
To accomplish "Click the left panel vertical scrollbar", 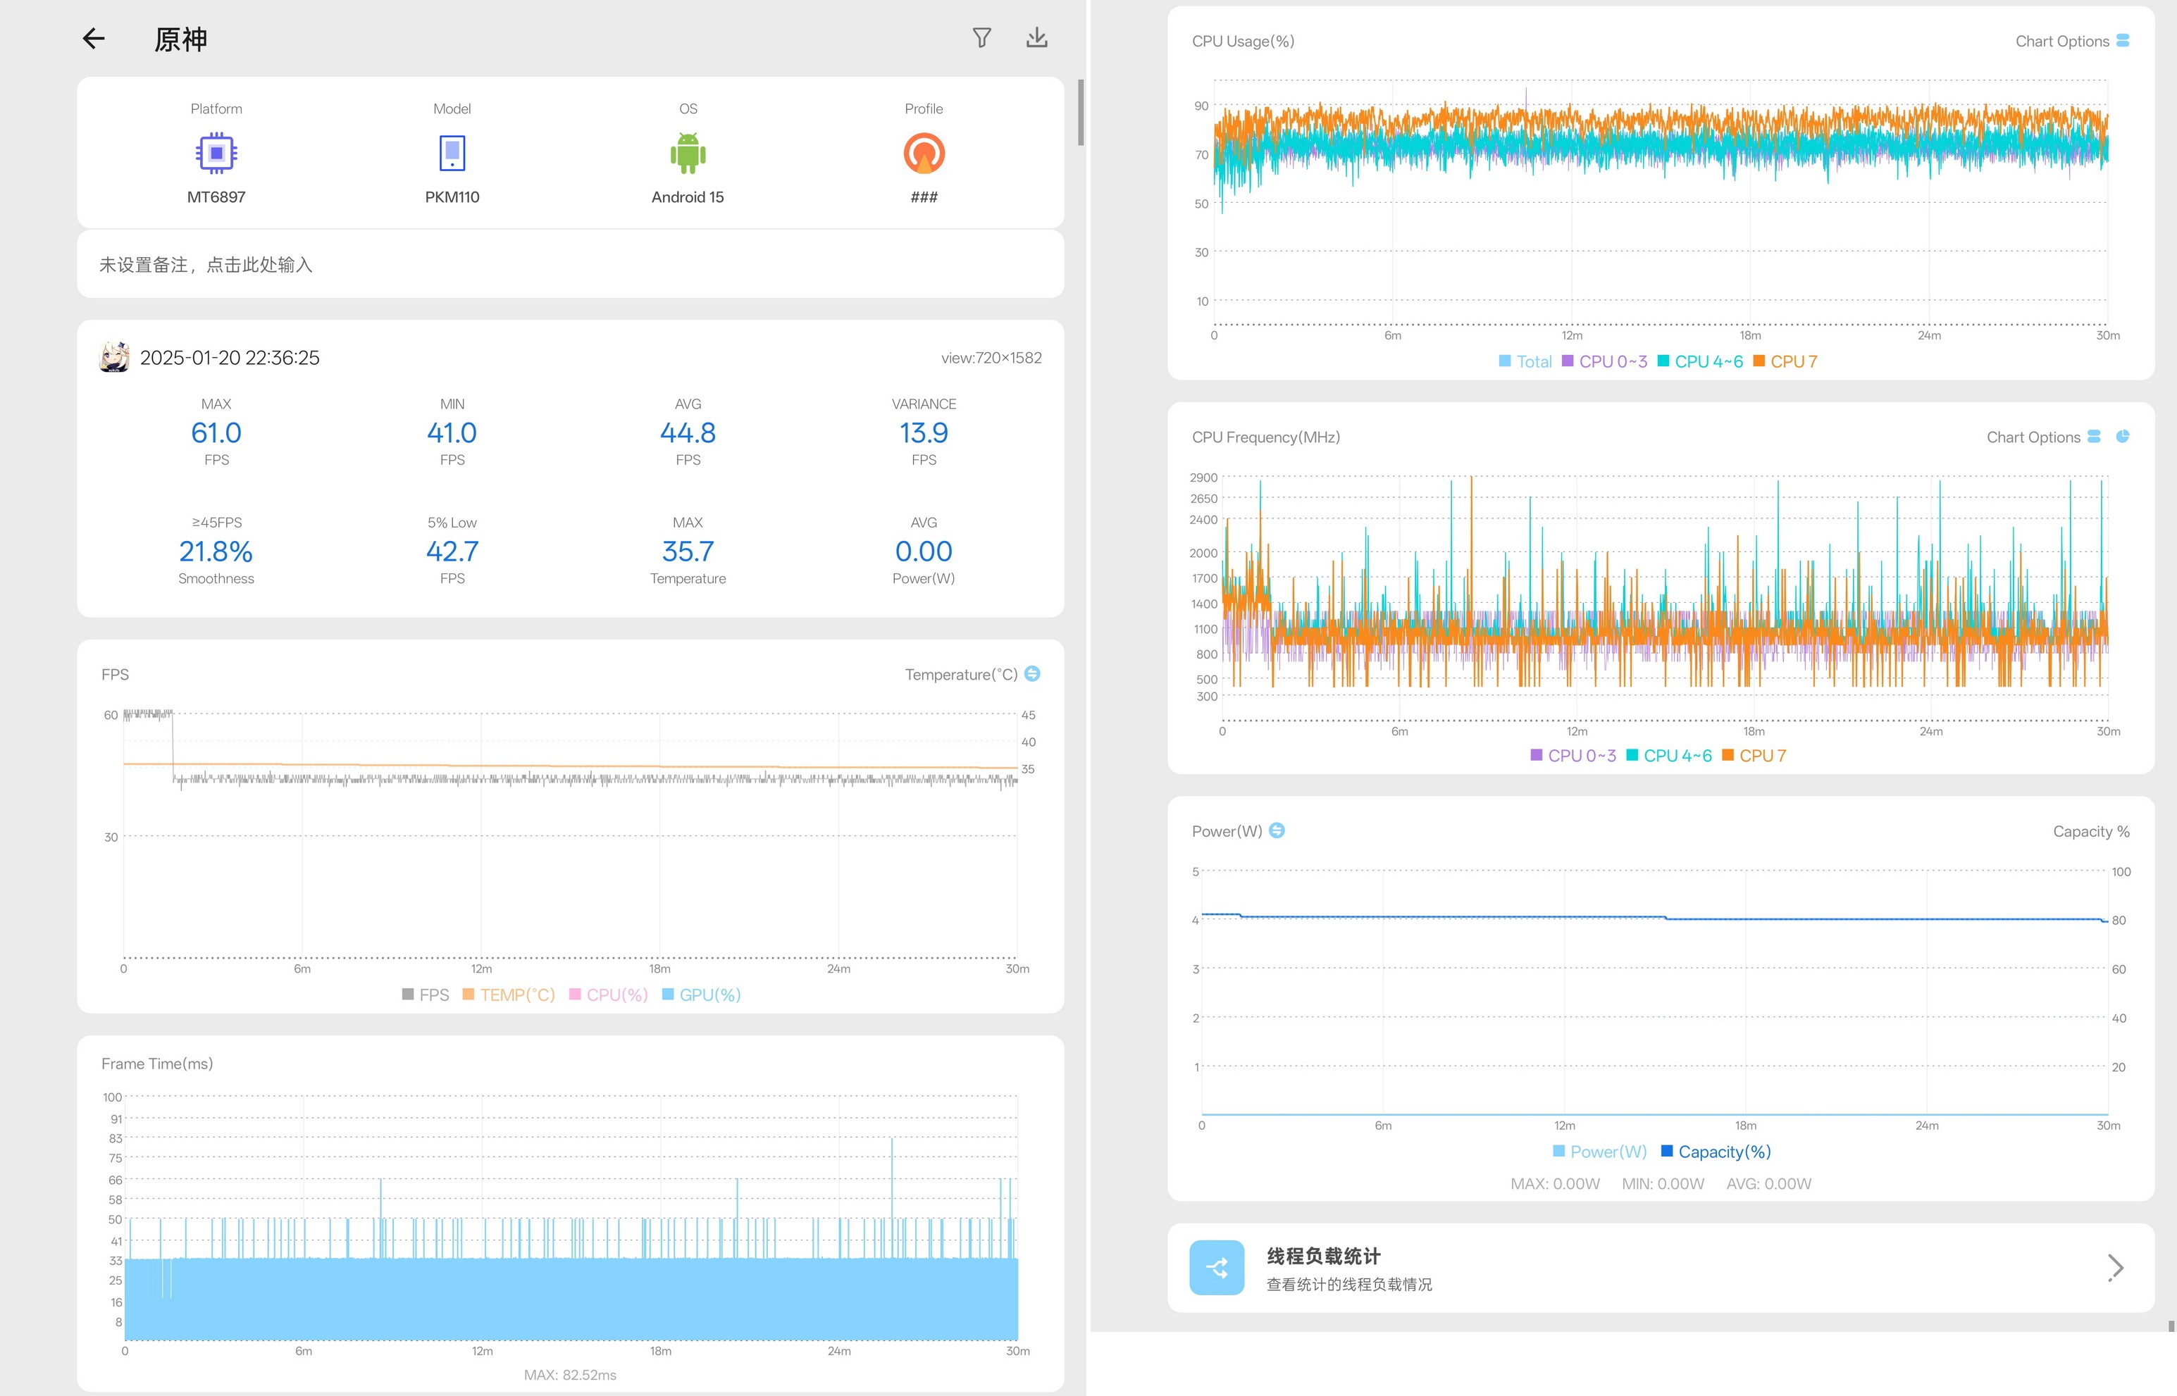I will pyautogui.click(x=1080, y=113).
